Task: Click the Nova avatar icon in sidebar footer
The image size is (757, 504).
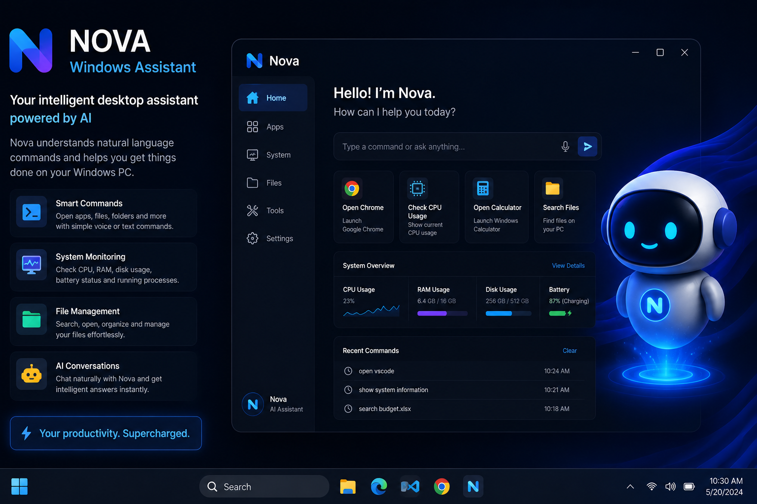Action: click(x=253, y=404)
